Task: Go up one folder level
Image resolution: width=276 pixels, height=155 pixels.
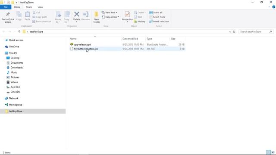Action: (19, 31)
